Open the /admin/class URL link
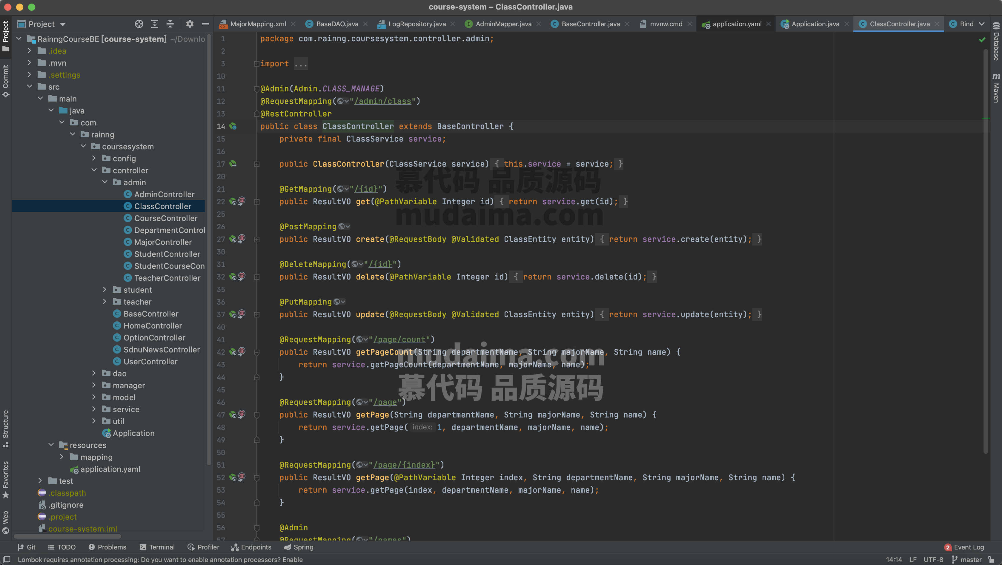The width and height of the screenshot is (1002, 565). point(382,101)
